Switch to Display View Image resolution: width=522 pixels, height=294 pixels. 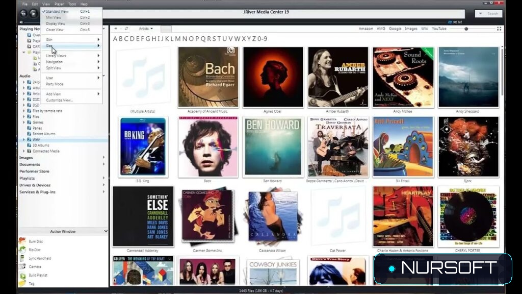pos(71,23)
